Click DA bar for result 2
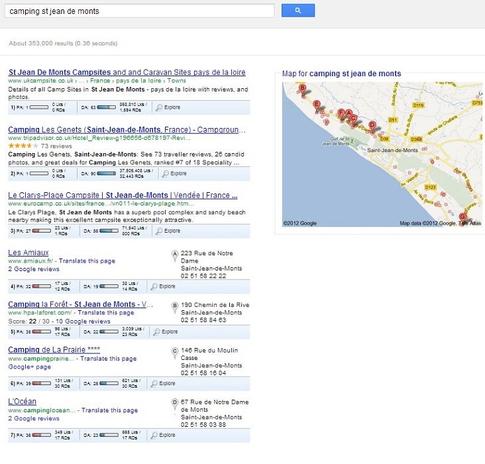485x464 pixels. 107,174
